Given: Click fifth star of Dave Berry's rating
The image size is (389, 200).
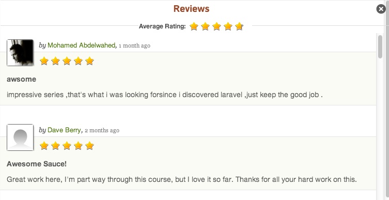Looking at the screenshot, I should (x=89, y=146).
